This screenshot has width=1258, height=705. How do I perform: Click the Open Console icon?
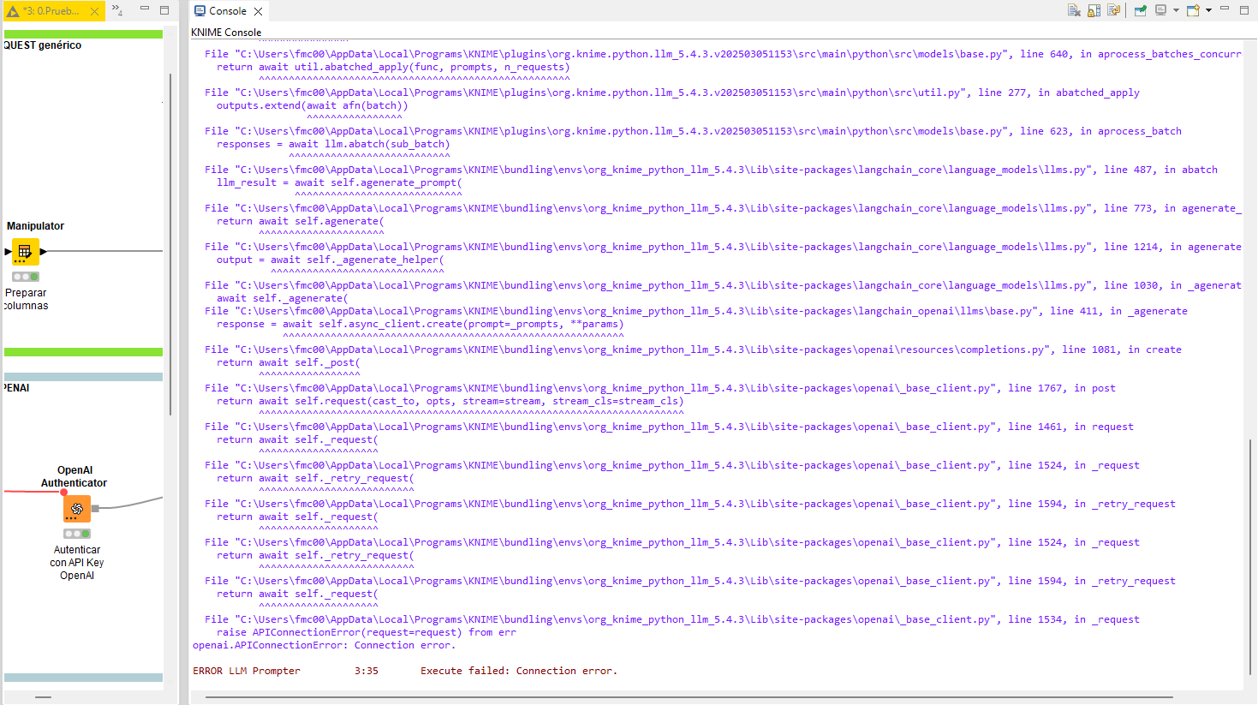tap(1193, 10)
